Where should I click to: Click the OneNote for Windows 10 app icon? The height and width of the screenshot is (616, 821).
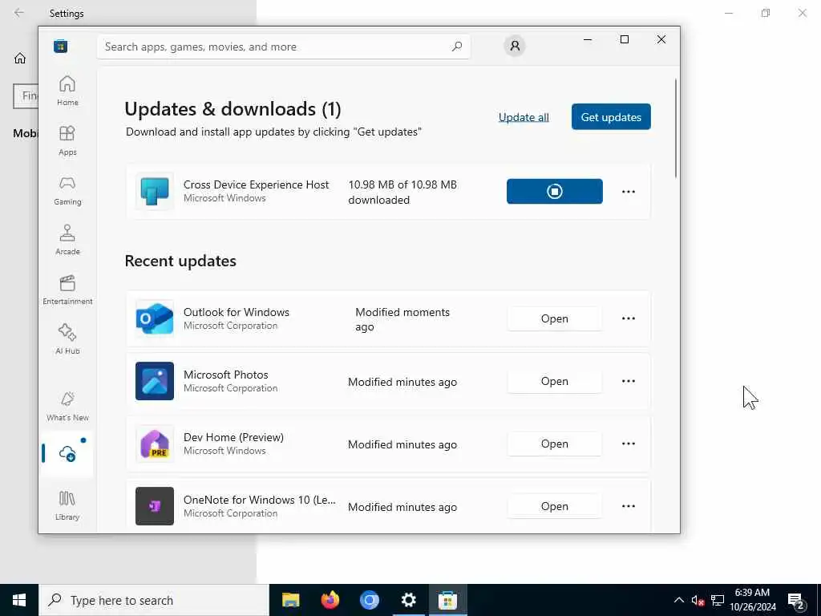pyautogui.click(x=155, y=506)
